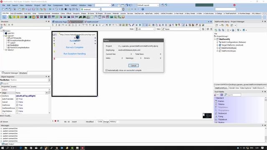Click the Stop (black square) toolbar icon
267x150 pixels.
point(65,9)
